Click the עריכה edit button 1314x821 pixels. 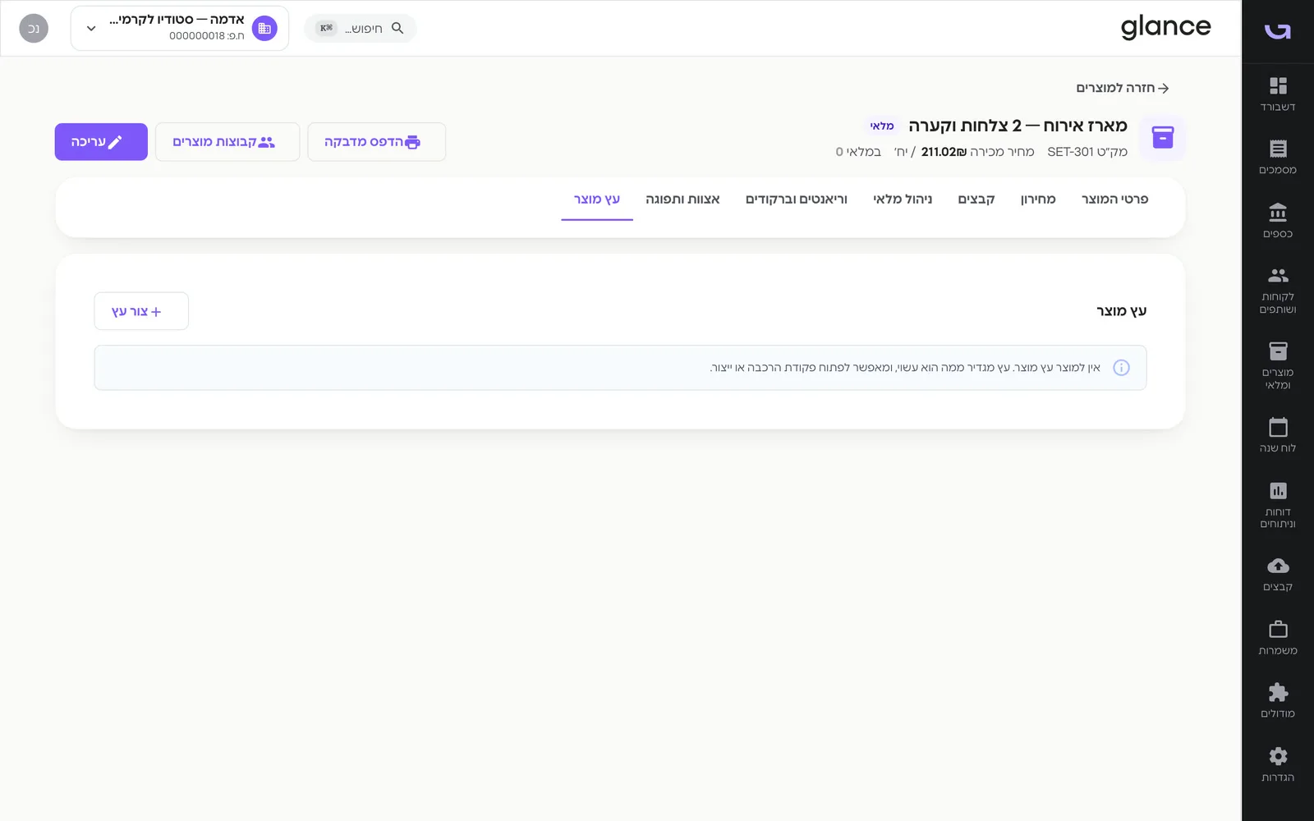101,142
